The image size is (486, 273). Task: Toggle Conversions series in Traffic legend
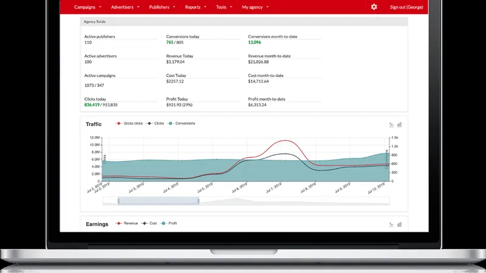pyautogui.click(x=181, y=123)
